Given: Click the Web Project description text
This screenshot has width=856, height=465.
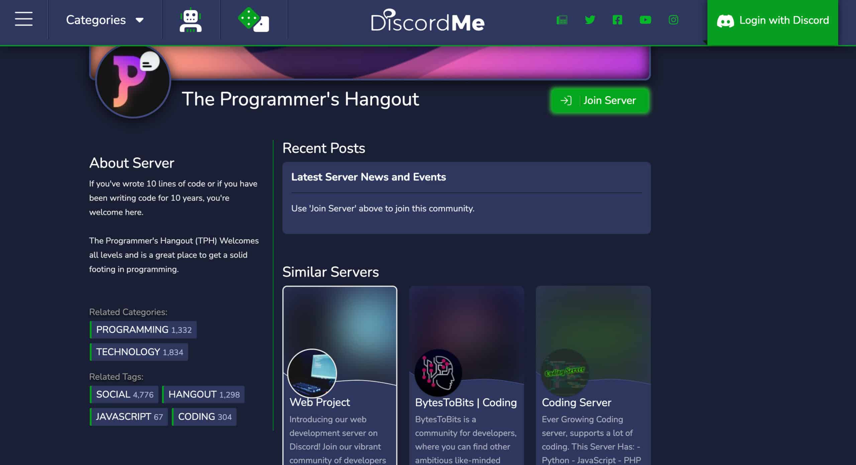Looking at the screenshot, I should [x=338, y=440].
